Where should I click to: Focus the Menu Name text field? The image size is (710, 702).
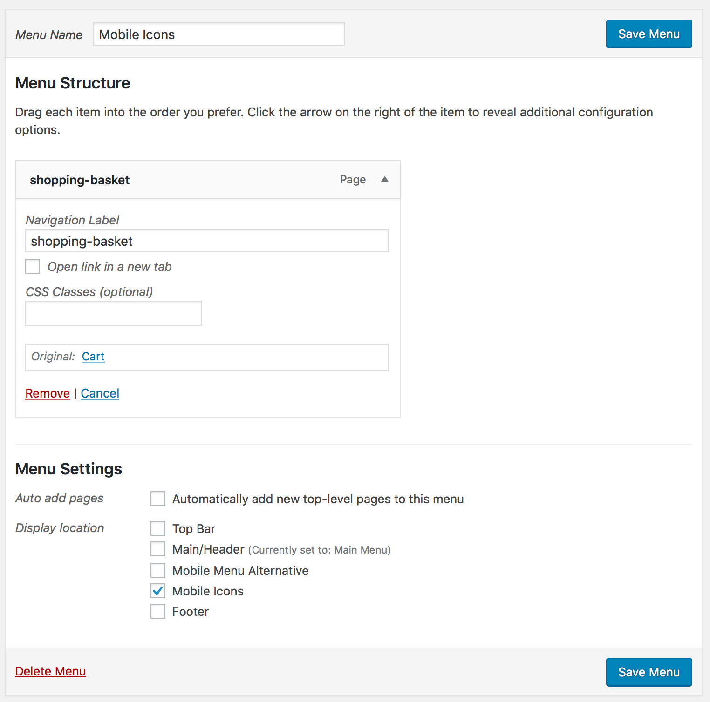(x=218, y=34)
